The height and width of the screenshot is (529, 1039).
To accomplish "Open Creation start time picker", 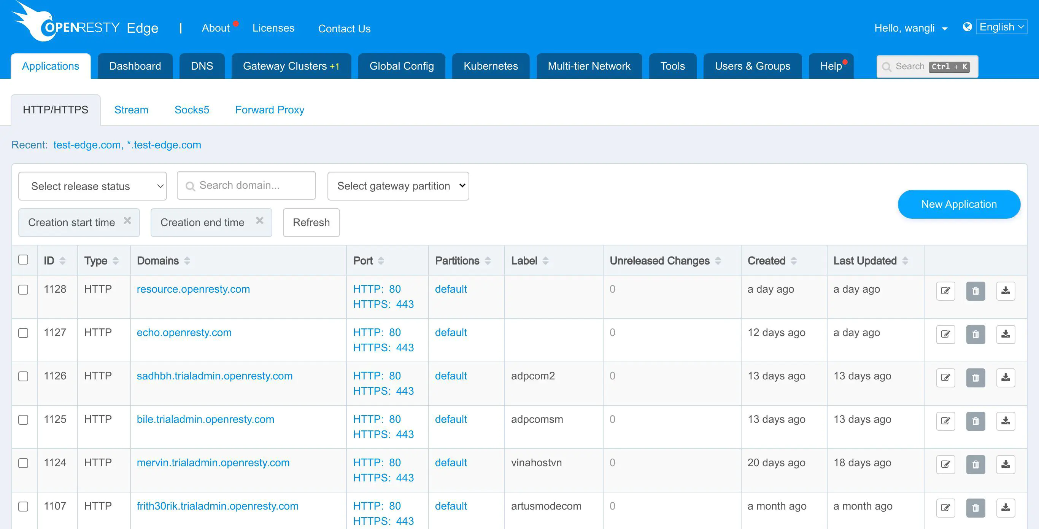I will (x=79, y=222).
